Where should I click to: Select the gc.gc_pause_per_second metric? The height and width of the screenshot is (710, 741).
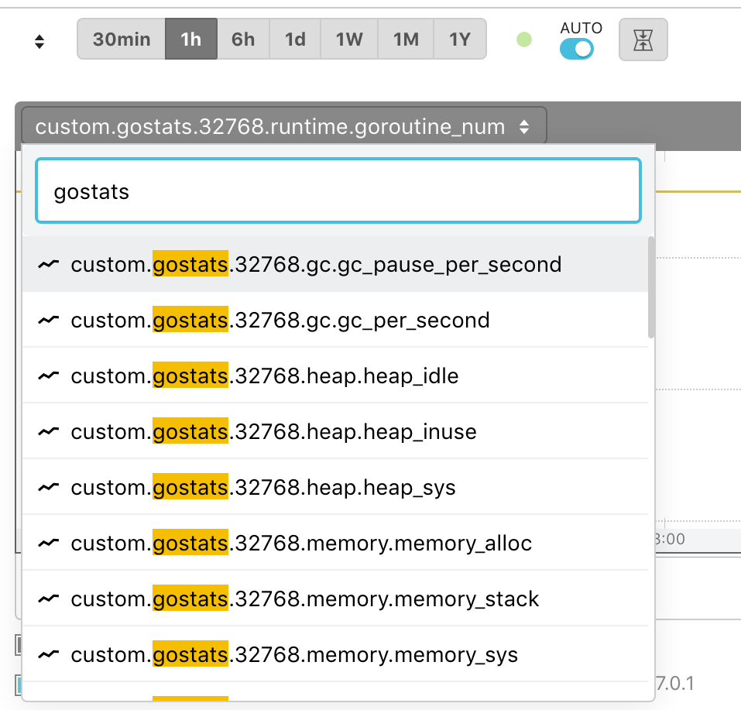(x=335, y=264)
